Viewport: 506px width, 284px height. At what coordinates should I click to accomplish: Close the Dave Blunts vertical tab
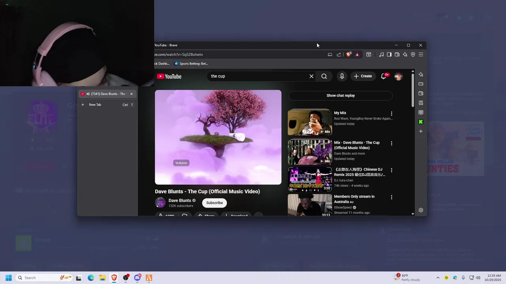point(132,94)
